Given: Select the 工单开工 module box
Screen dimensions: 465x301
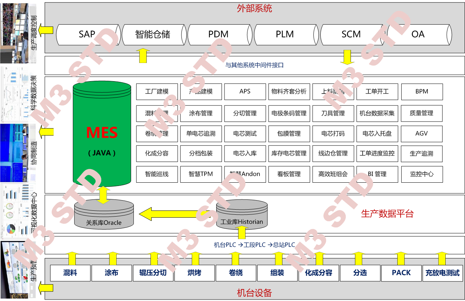Looking at the screenshot, I should pos(377,92).
